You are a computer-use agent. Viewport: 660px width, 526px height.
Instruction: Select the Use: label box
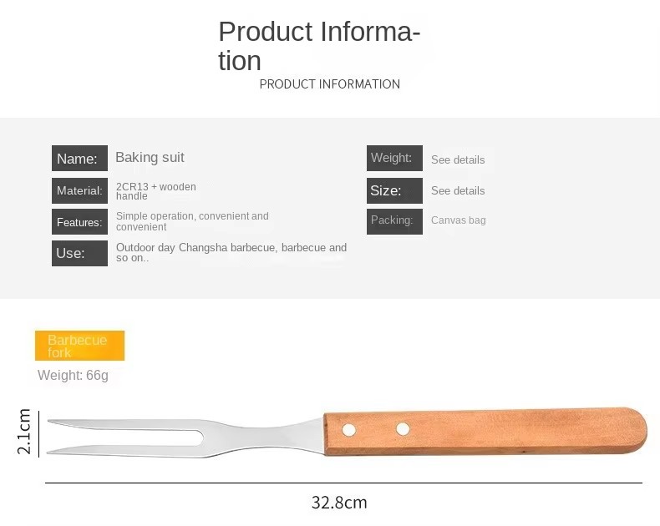tap(79, 253)
